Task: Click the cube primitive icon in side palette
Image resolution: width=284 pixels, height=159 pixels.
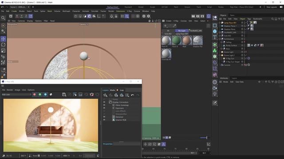Action: (215, 31)
